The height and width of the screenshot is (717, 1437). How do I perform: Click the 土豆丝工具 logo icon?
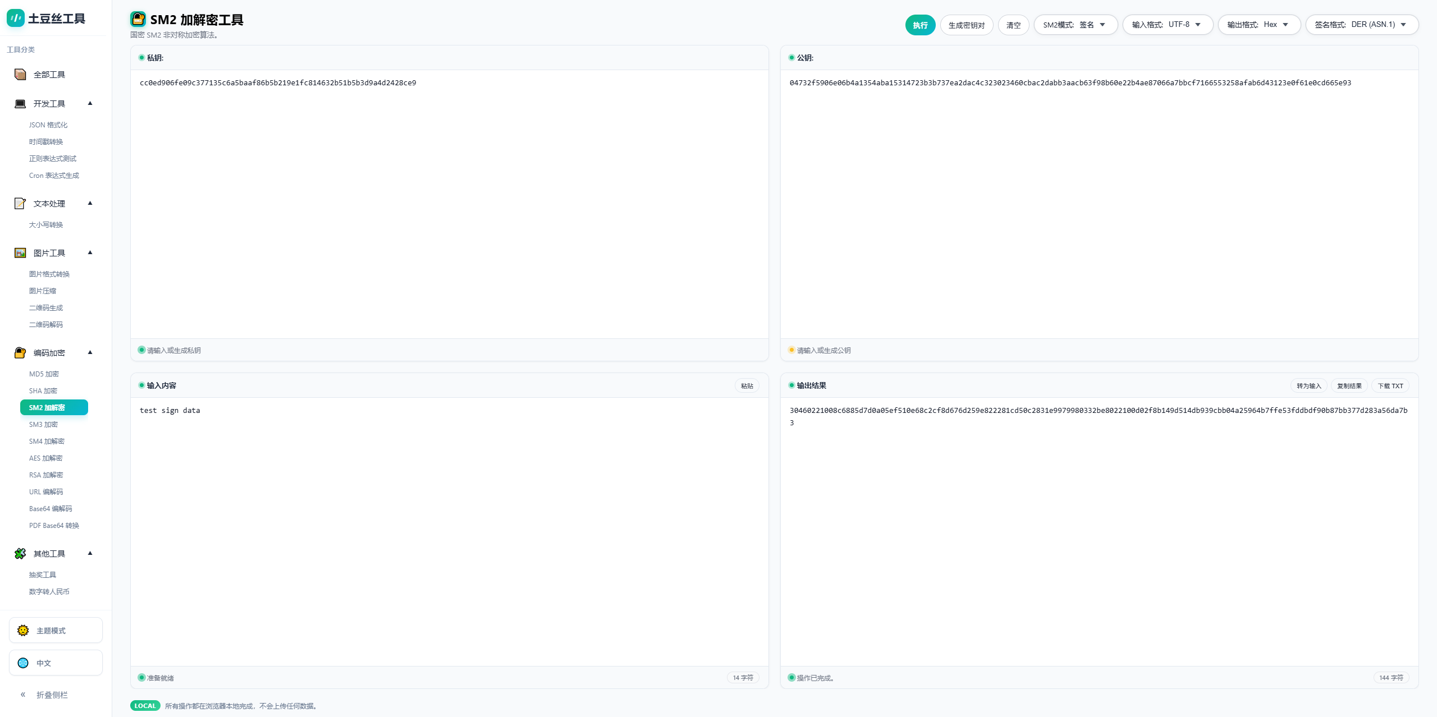pyautogui.click(x=15, y=18)
